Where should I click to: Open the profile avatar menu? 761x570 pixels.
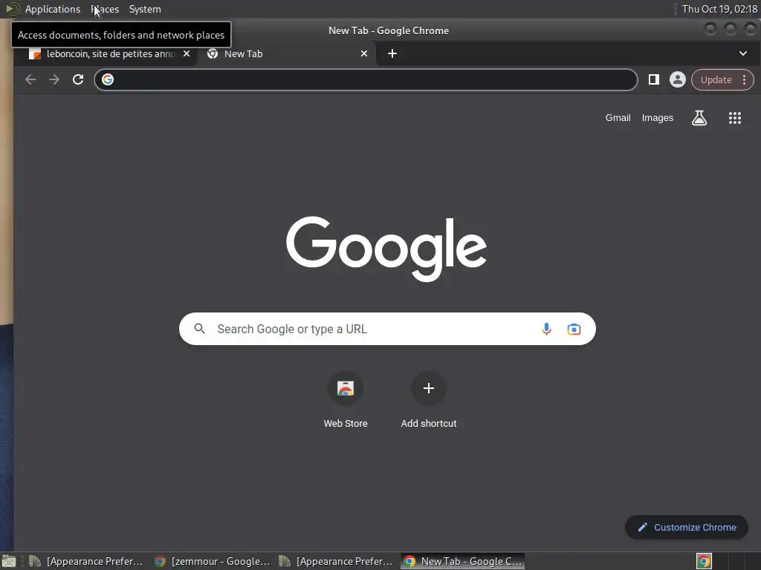coord(678,79)
